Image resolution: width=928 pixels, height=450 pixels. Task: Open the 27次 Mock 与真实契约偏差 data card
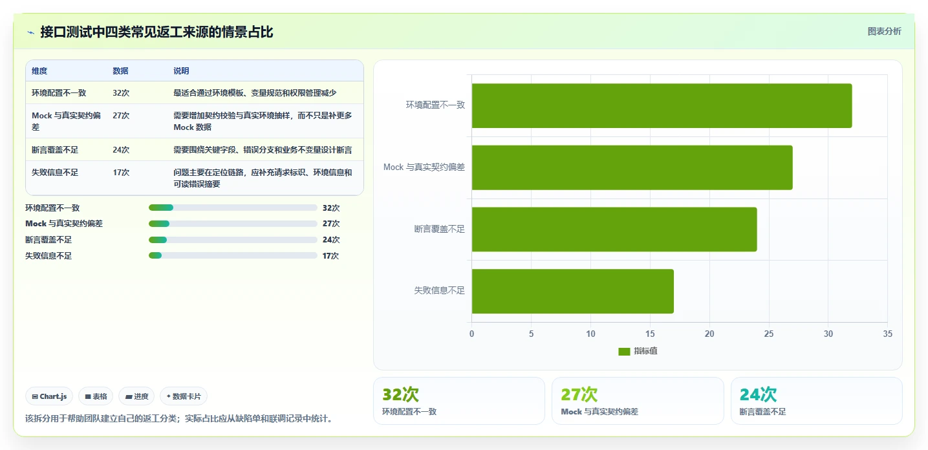point(638,401)
